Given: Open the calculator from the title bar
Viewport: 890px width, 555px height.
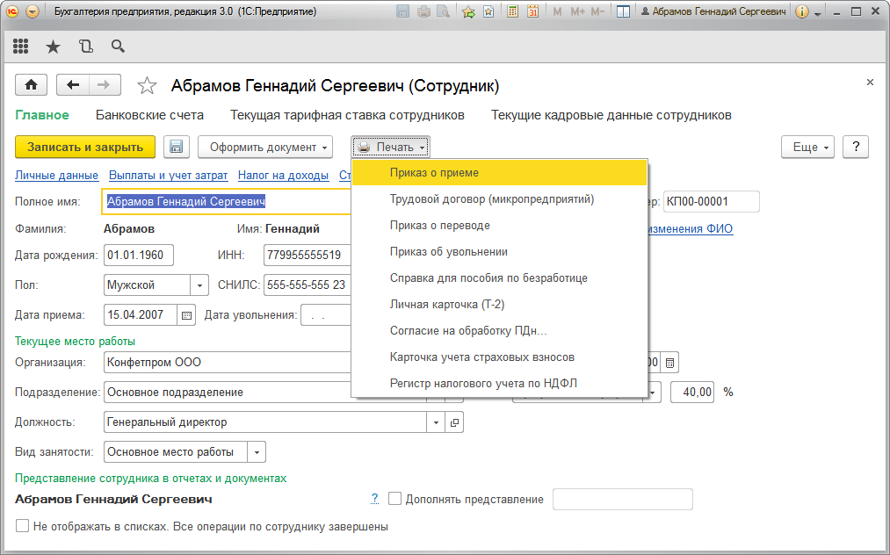Looking at the screenshot, I should click(512, 11).
